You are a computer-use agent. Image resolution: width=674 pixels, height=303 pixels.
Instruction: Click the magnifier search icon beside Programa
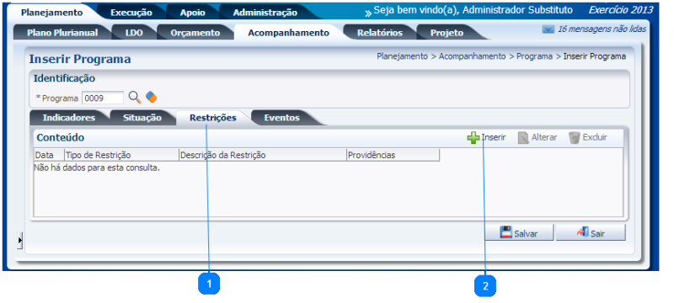(135, 98)
